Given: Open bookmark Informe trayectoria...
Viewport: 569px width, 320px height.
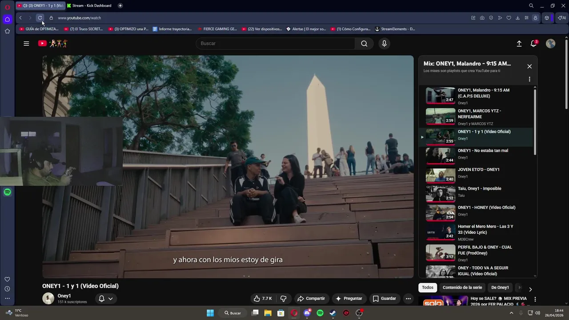Looking at the screenshot, I should (x=172, y=29).
